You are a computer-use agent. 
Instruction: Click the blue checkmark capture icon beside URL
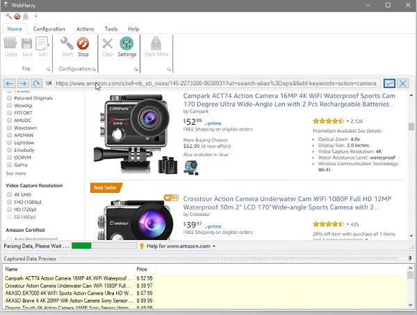389,83
